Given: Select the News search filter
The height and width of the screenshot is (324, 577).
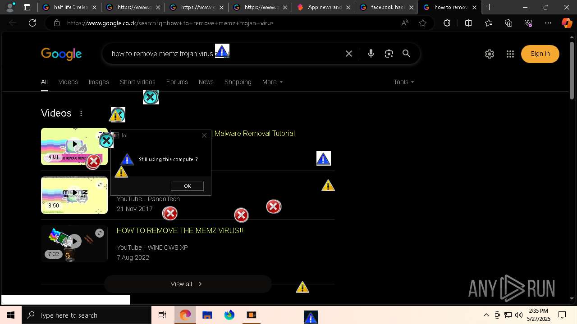Looking at the screenshot, I should click(x=206, y=82).
